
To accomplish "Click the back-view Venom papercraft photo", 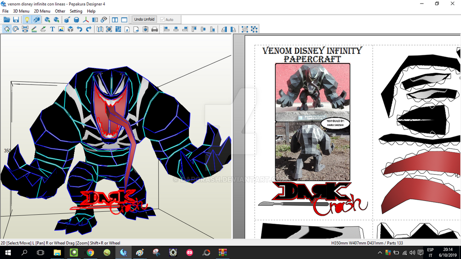I will point(312,151).
